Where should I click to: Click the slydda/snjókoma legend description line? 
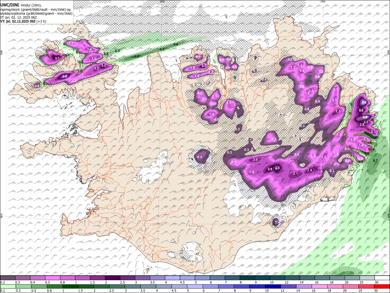pos(37,13)
